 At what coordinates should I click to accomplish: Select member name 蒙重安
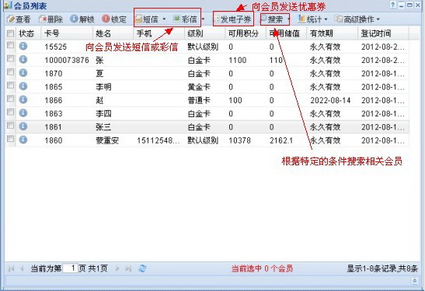click(107, 140)
